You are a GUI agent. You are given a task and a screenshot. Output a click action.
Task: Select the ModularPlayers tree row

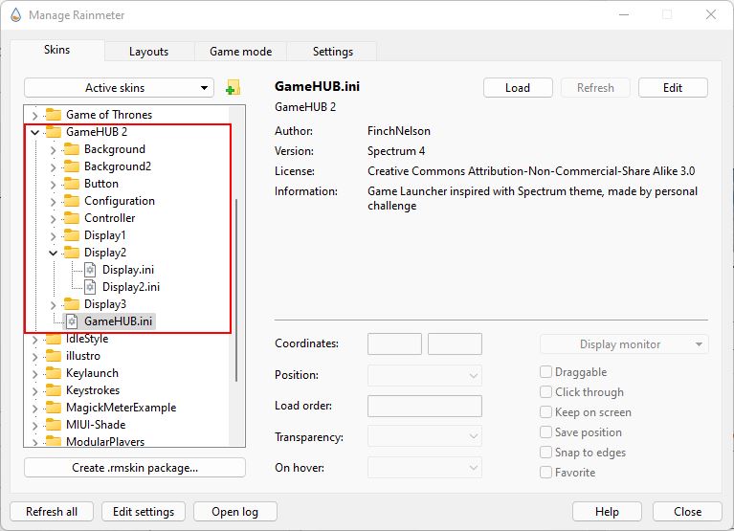point(105,442)
